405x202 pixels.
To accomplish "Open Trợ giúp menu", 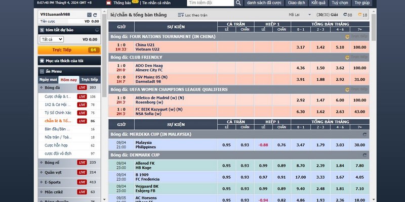I will (x=362, y=3).
